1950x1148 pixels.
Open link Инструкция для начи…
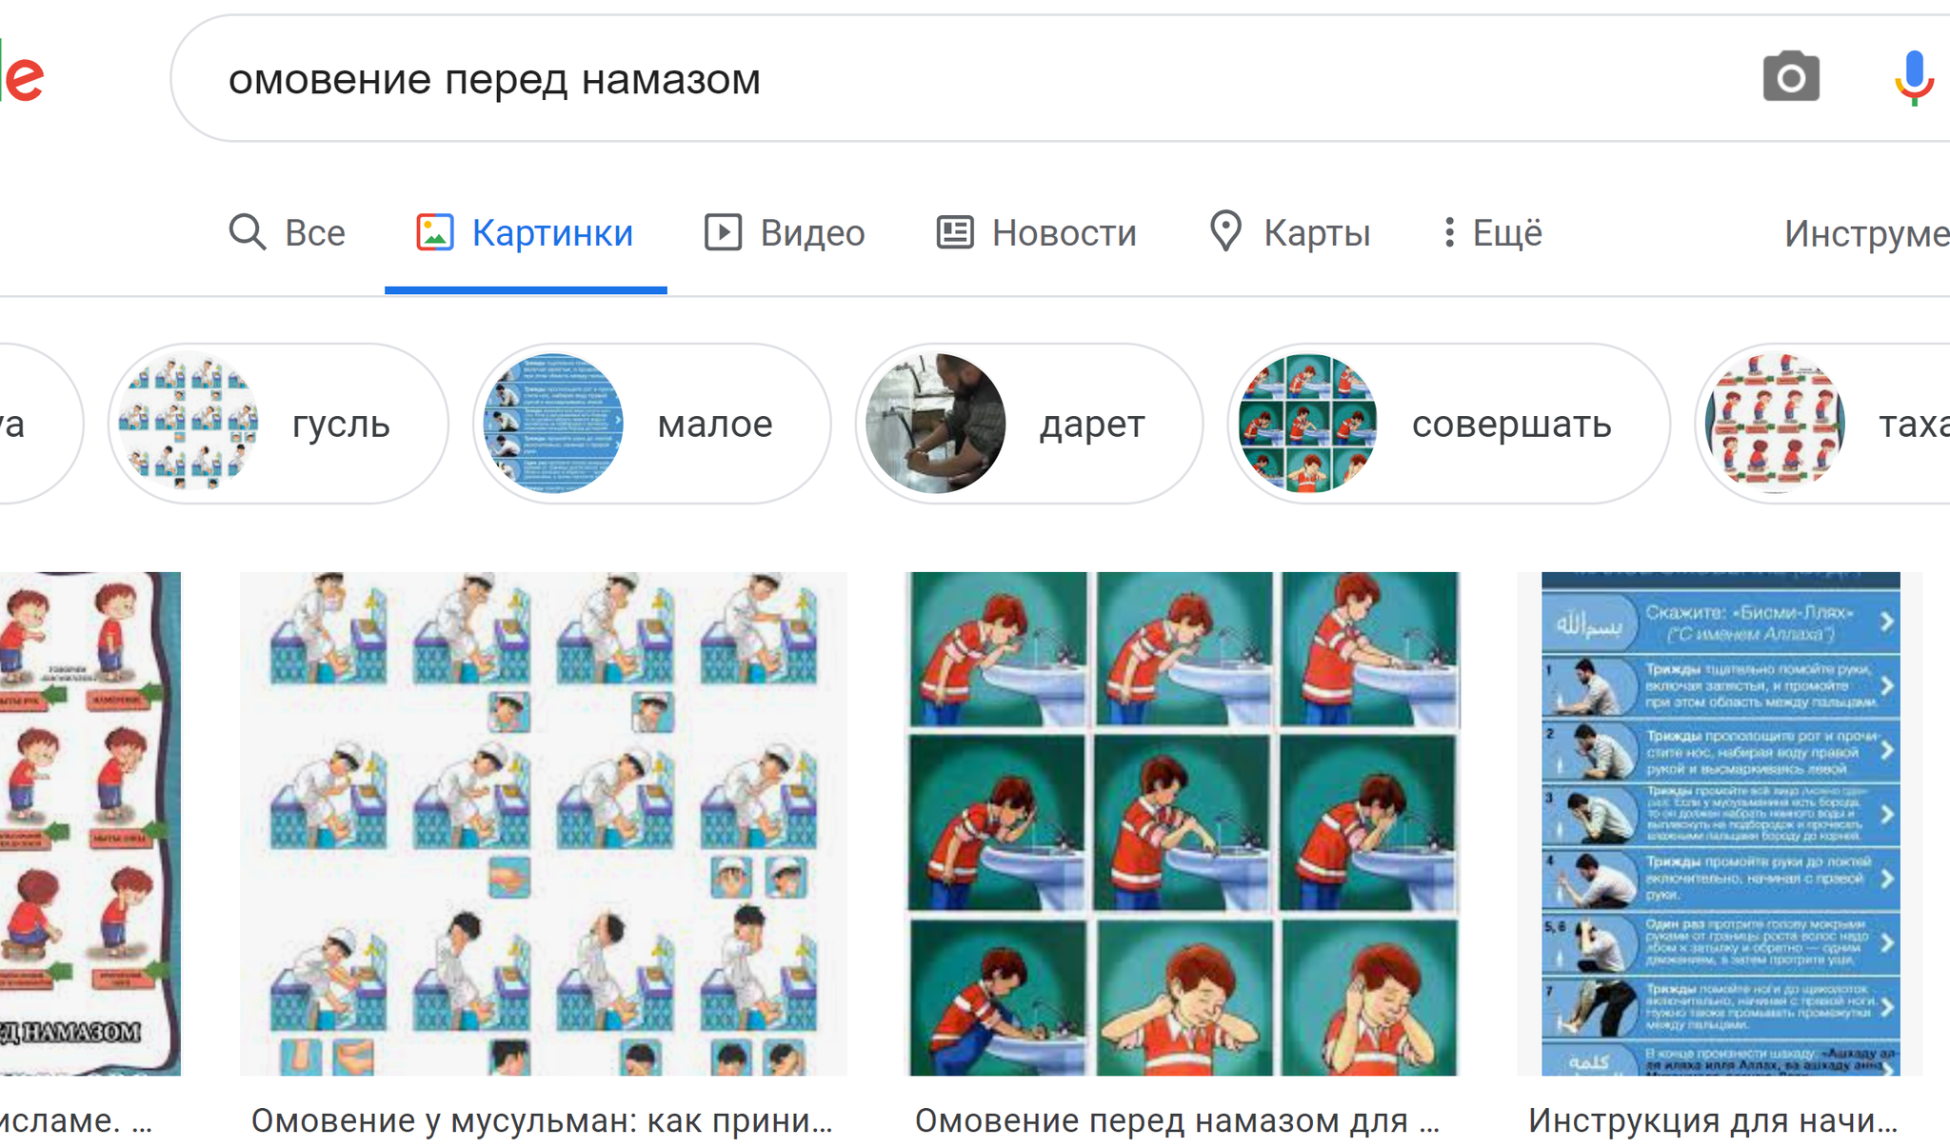click(x=1713, y=1120)
